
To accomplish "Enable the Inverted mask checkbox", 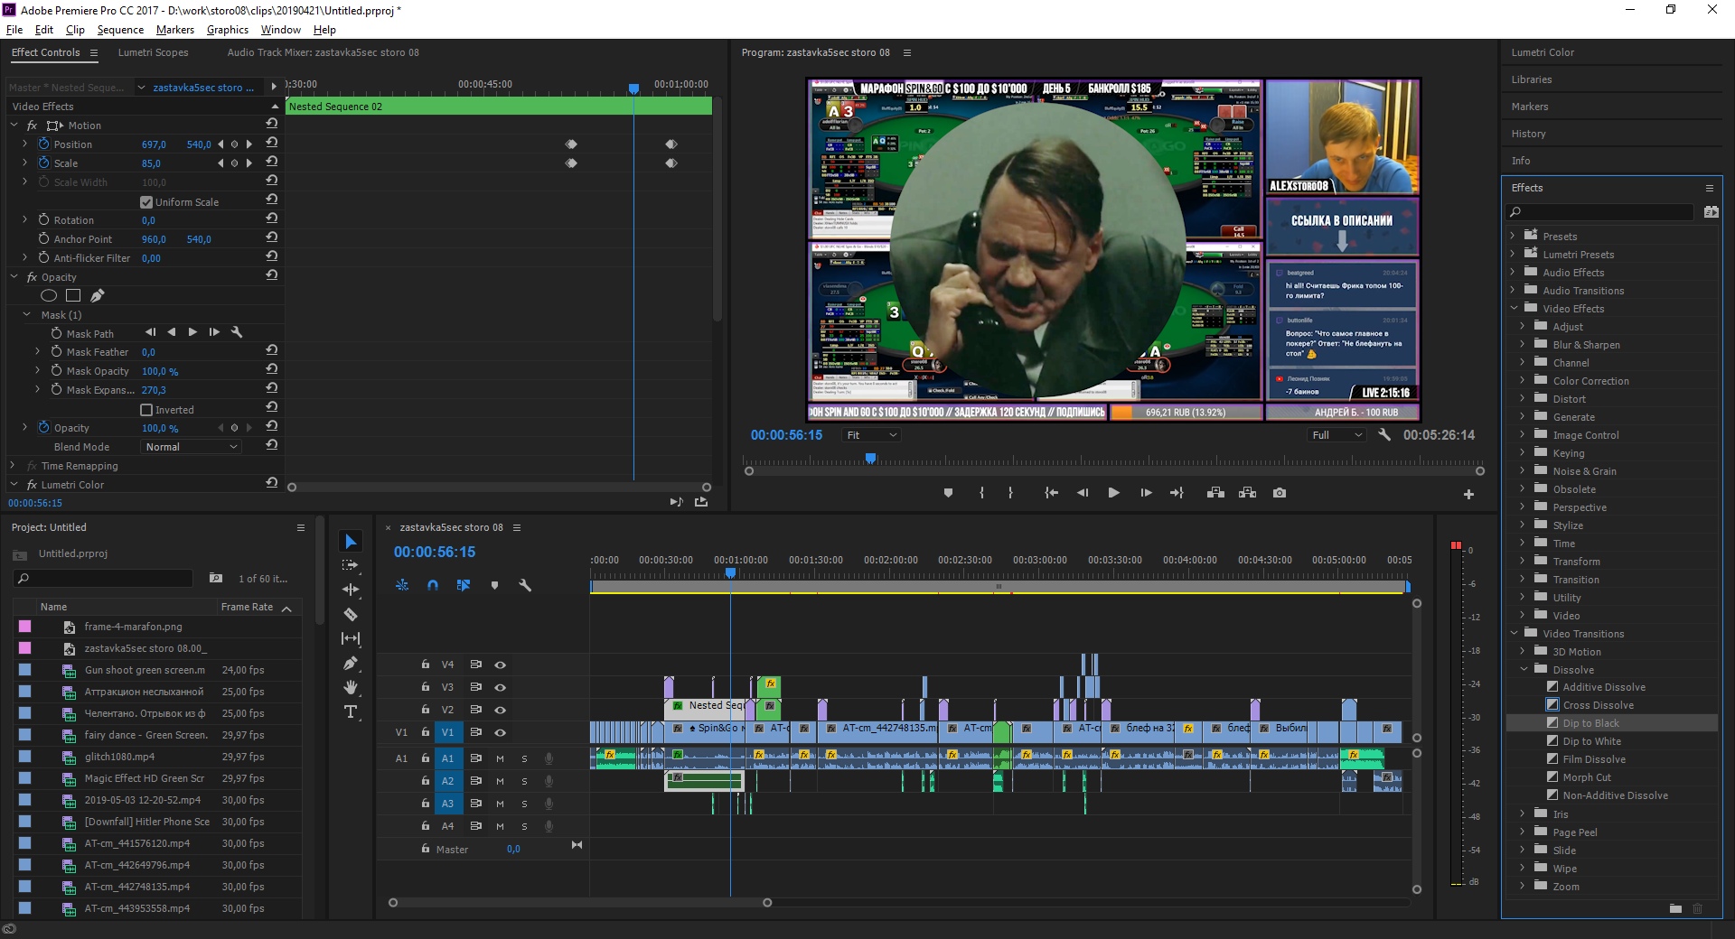I will point(146,410).
